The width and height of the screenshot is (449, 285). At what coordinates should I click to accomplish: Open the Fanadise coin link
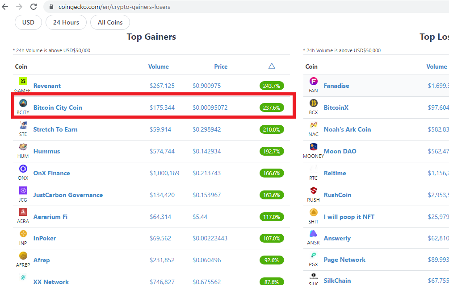tap(336, 86)
